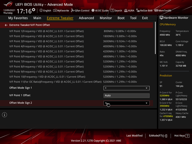Click the Extreme Tweaker\V/F Point Offset breadcrumb
The width and height of the screenshot is (192, 144).
click(x=30, y=25)
